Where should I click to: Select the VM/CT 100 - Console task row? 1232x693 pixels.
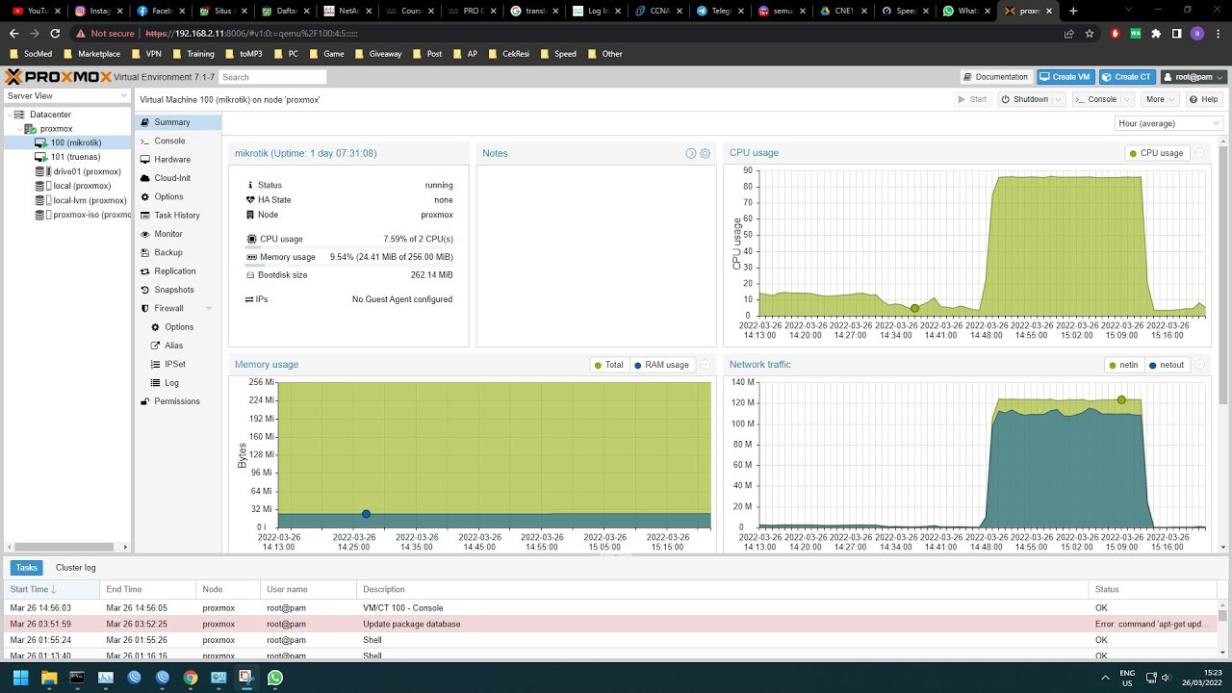click(611, 608)
